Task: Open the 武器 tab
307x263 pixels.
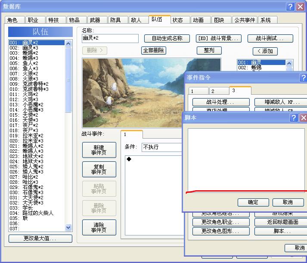Action: (97, 20)
